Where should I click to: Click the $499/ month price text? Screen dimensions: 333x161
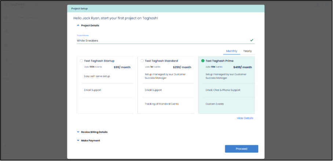(242, 67)
